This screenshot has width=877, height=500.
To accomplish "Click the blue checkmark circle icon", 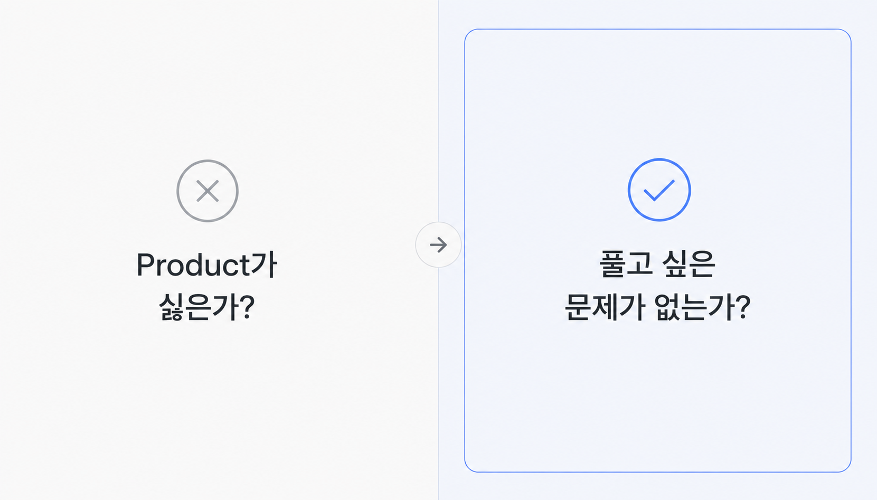I will pyautogui.click(x=659, y=190).
